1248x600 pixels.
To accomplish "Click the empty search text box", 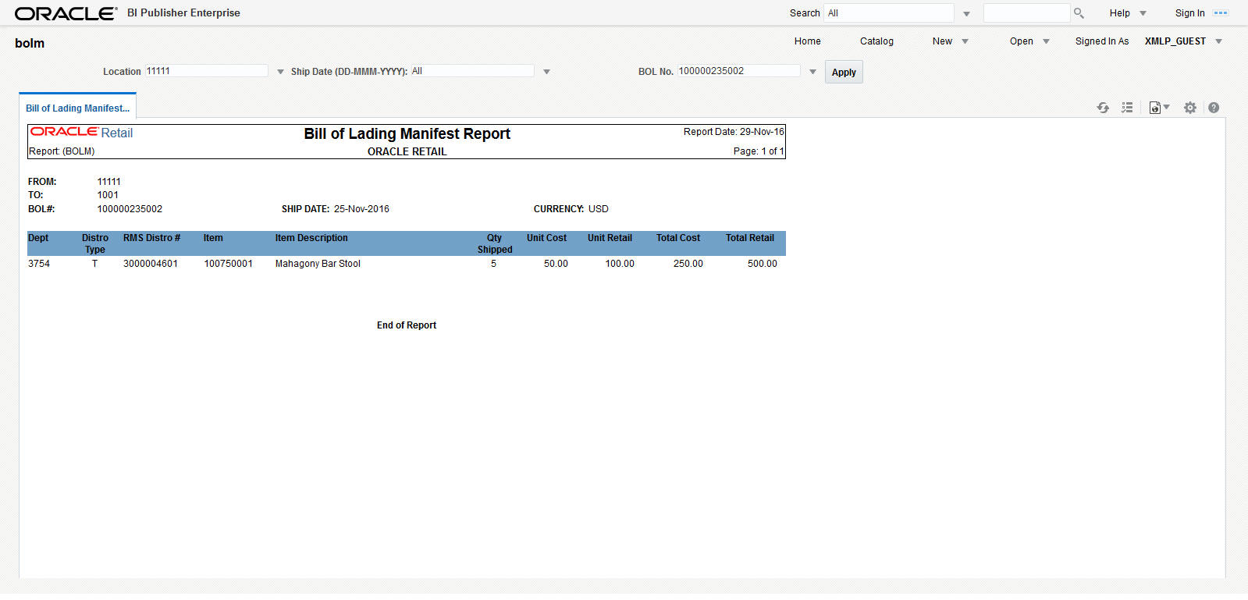I will 1026,13.
